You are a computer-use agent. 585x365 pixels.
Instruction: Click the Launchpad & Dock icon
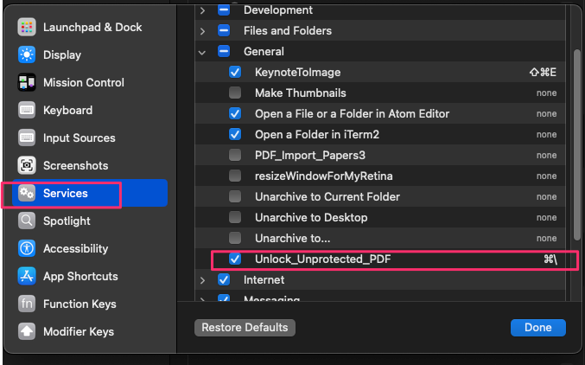(27, 27)
